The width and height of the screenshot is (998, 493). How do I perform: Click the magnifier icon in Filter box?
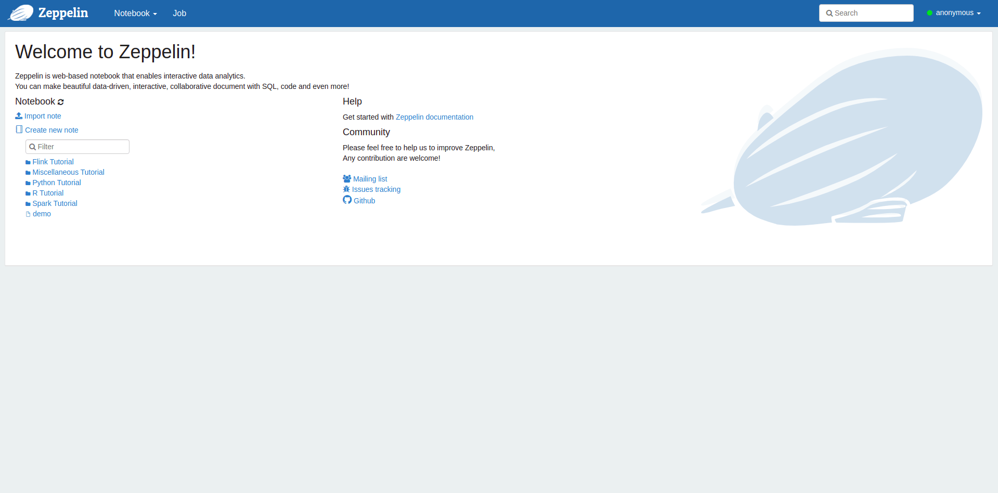coord(32,147)
